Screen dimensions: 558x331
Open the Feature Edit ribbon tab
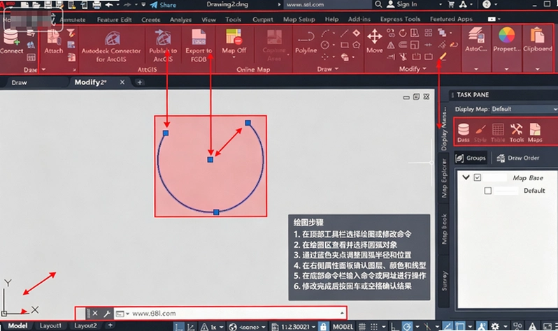pyautogui.click(x=114, y=20)
